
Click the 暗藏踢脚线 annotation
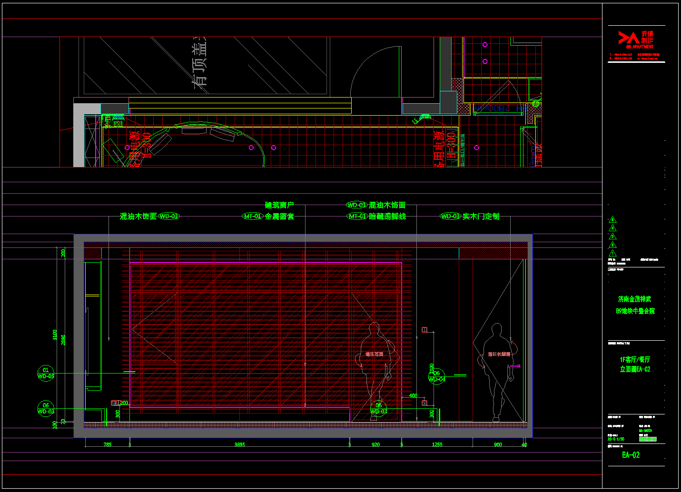pos(387,216)
